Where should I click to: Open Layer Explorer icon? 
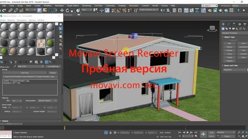pos(180,10)
